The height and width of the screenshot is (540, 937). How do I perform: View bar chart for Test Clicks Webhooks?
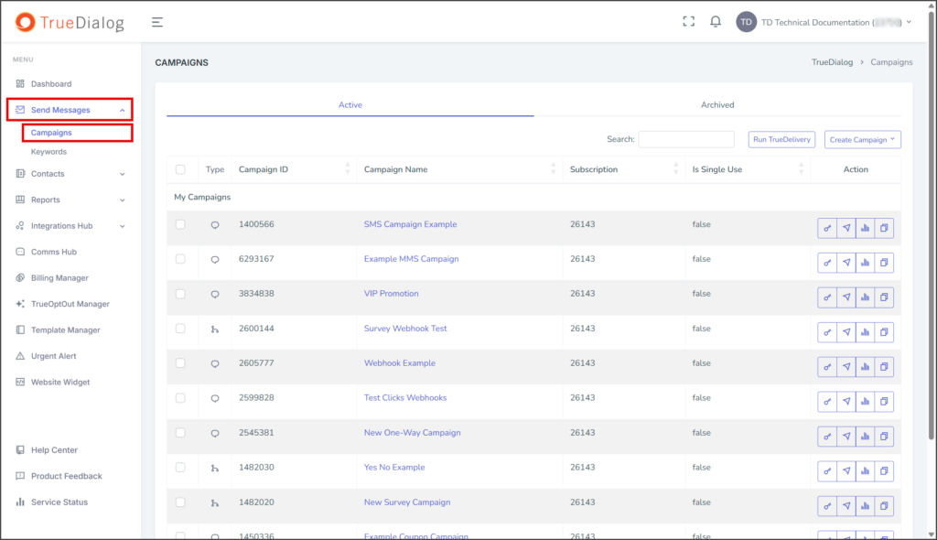(x=866, y=401)
